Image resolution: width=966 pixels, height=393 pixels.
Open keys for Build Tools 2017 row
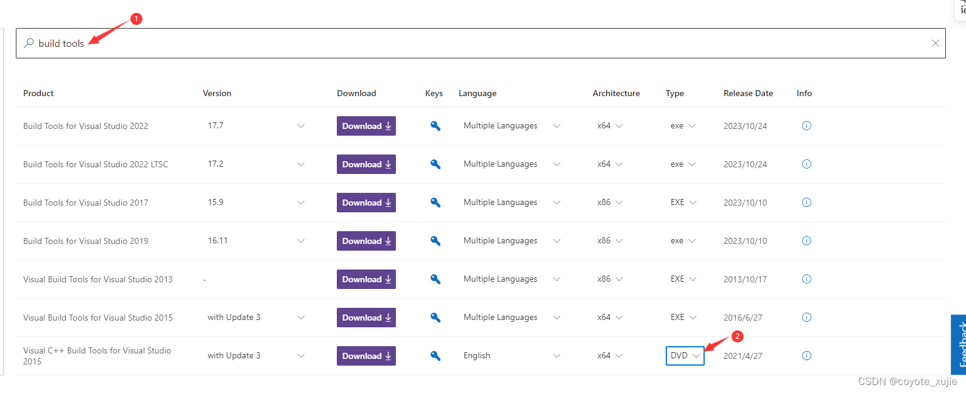[435, 203]
